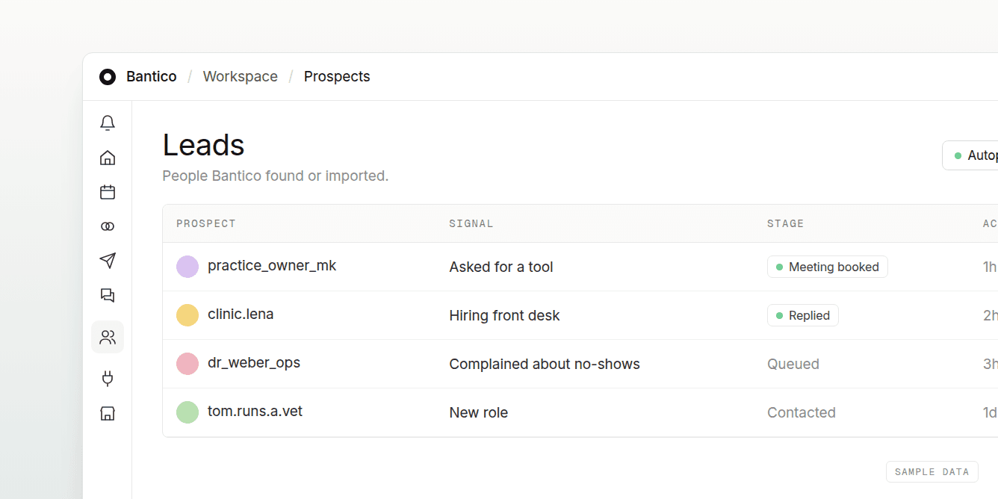
Task: Click the Leads page heading
Action: 204,145
